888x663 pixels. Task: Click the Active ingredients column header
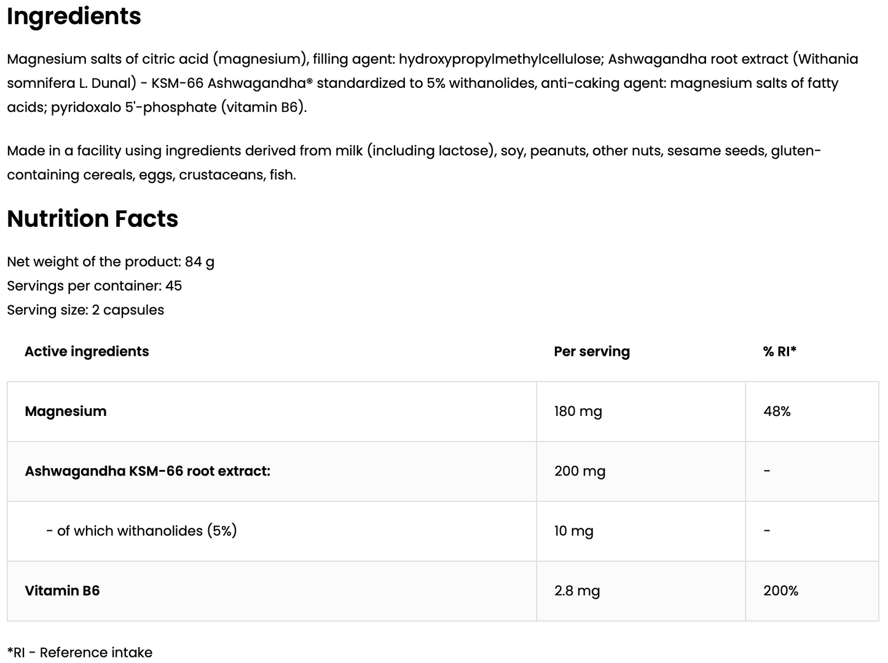click(x=87, y=351)
